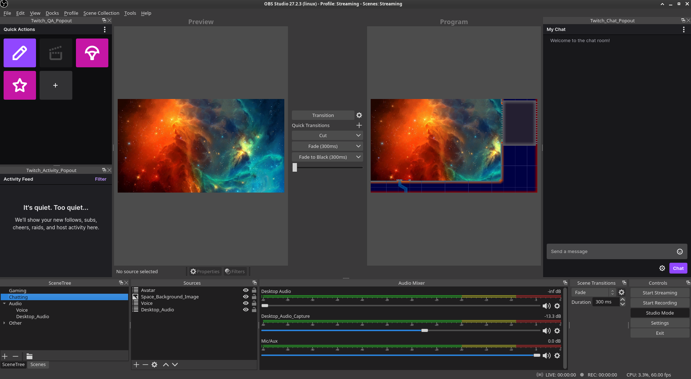Enable Studio Mode
691x379 pixels.
[660, 313]
